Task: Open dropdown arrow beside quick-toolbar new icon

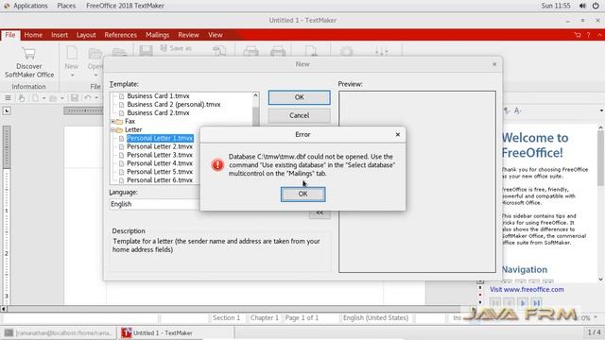Action: point(43,98)
